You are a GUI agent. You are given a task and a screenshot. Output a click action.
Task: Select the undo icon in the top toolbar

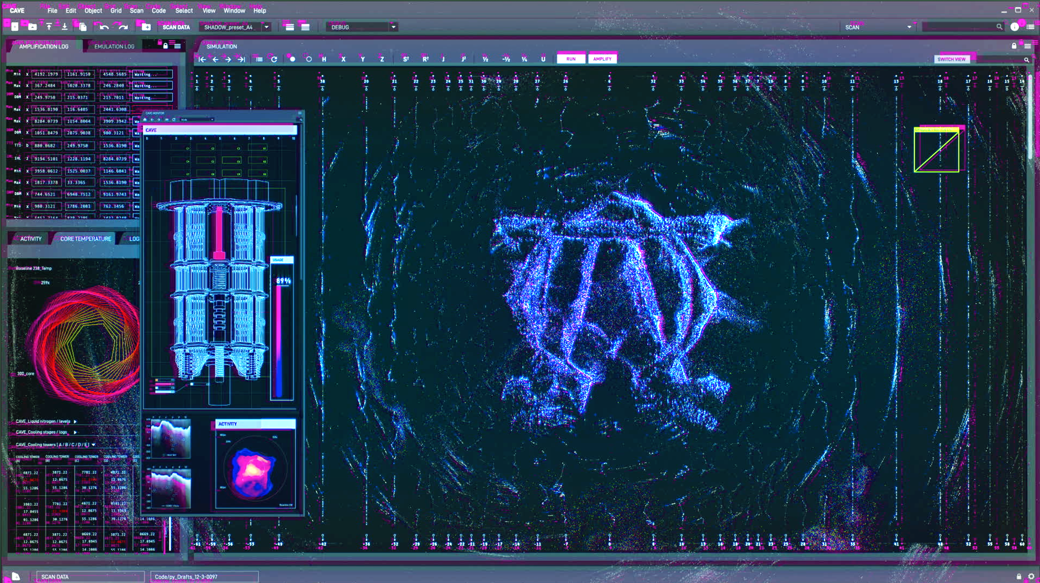[105, 27]
